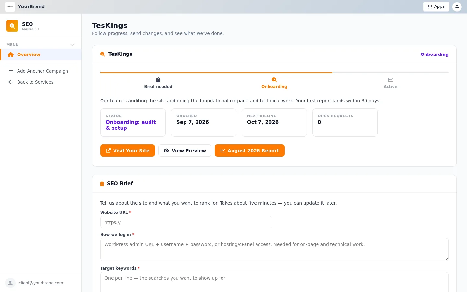Viewport: 467px width, 292px height.
Task: Click the 'Oct 7, 2026' next billing date
Action: 263,122
